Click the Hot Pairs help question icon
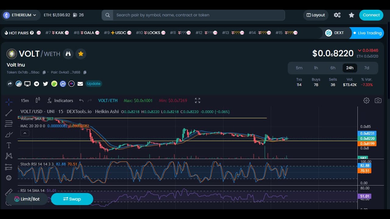390x219 pixels. click(x=32, y=33)
